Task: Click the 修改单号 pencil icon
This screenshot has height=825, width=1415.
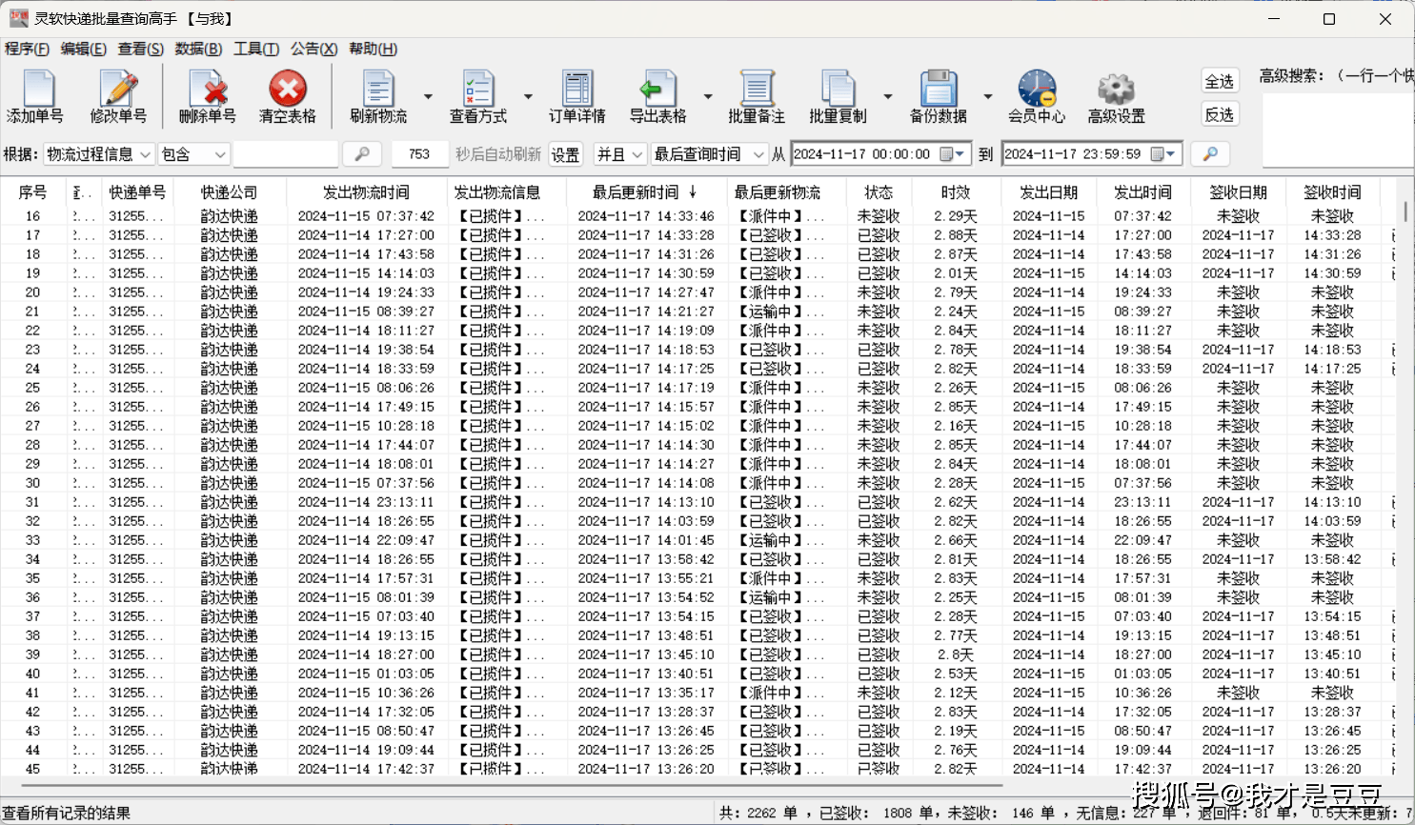Action: click(118, 90)
